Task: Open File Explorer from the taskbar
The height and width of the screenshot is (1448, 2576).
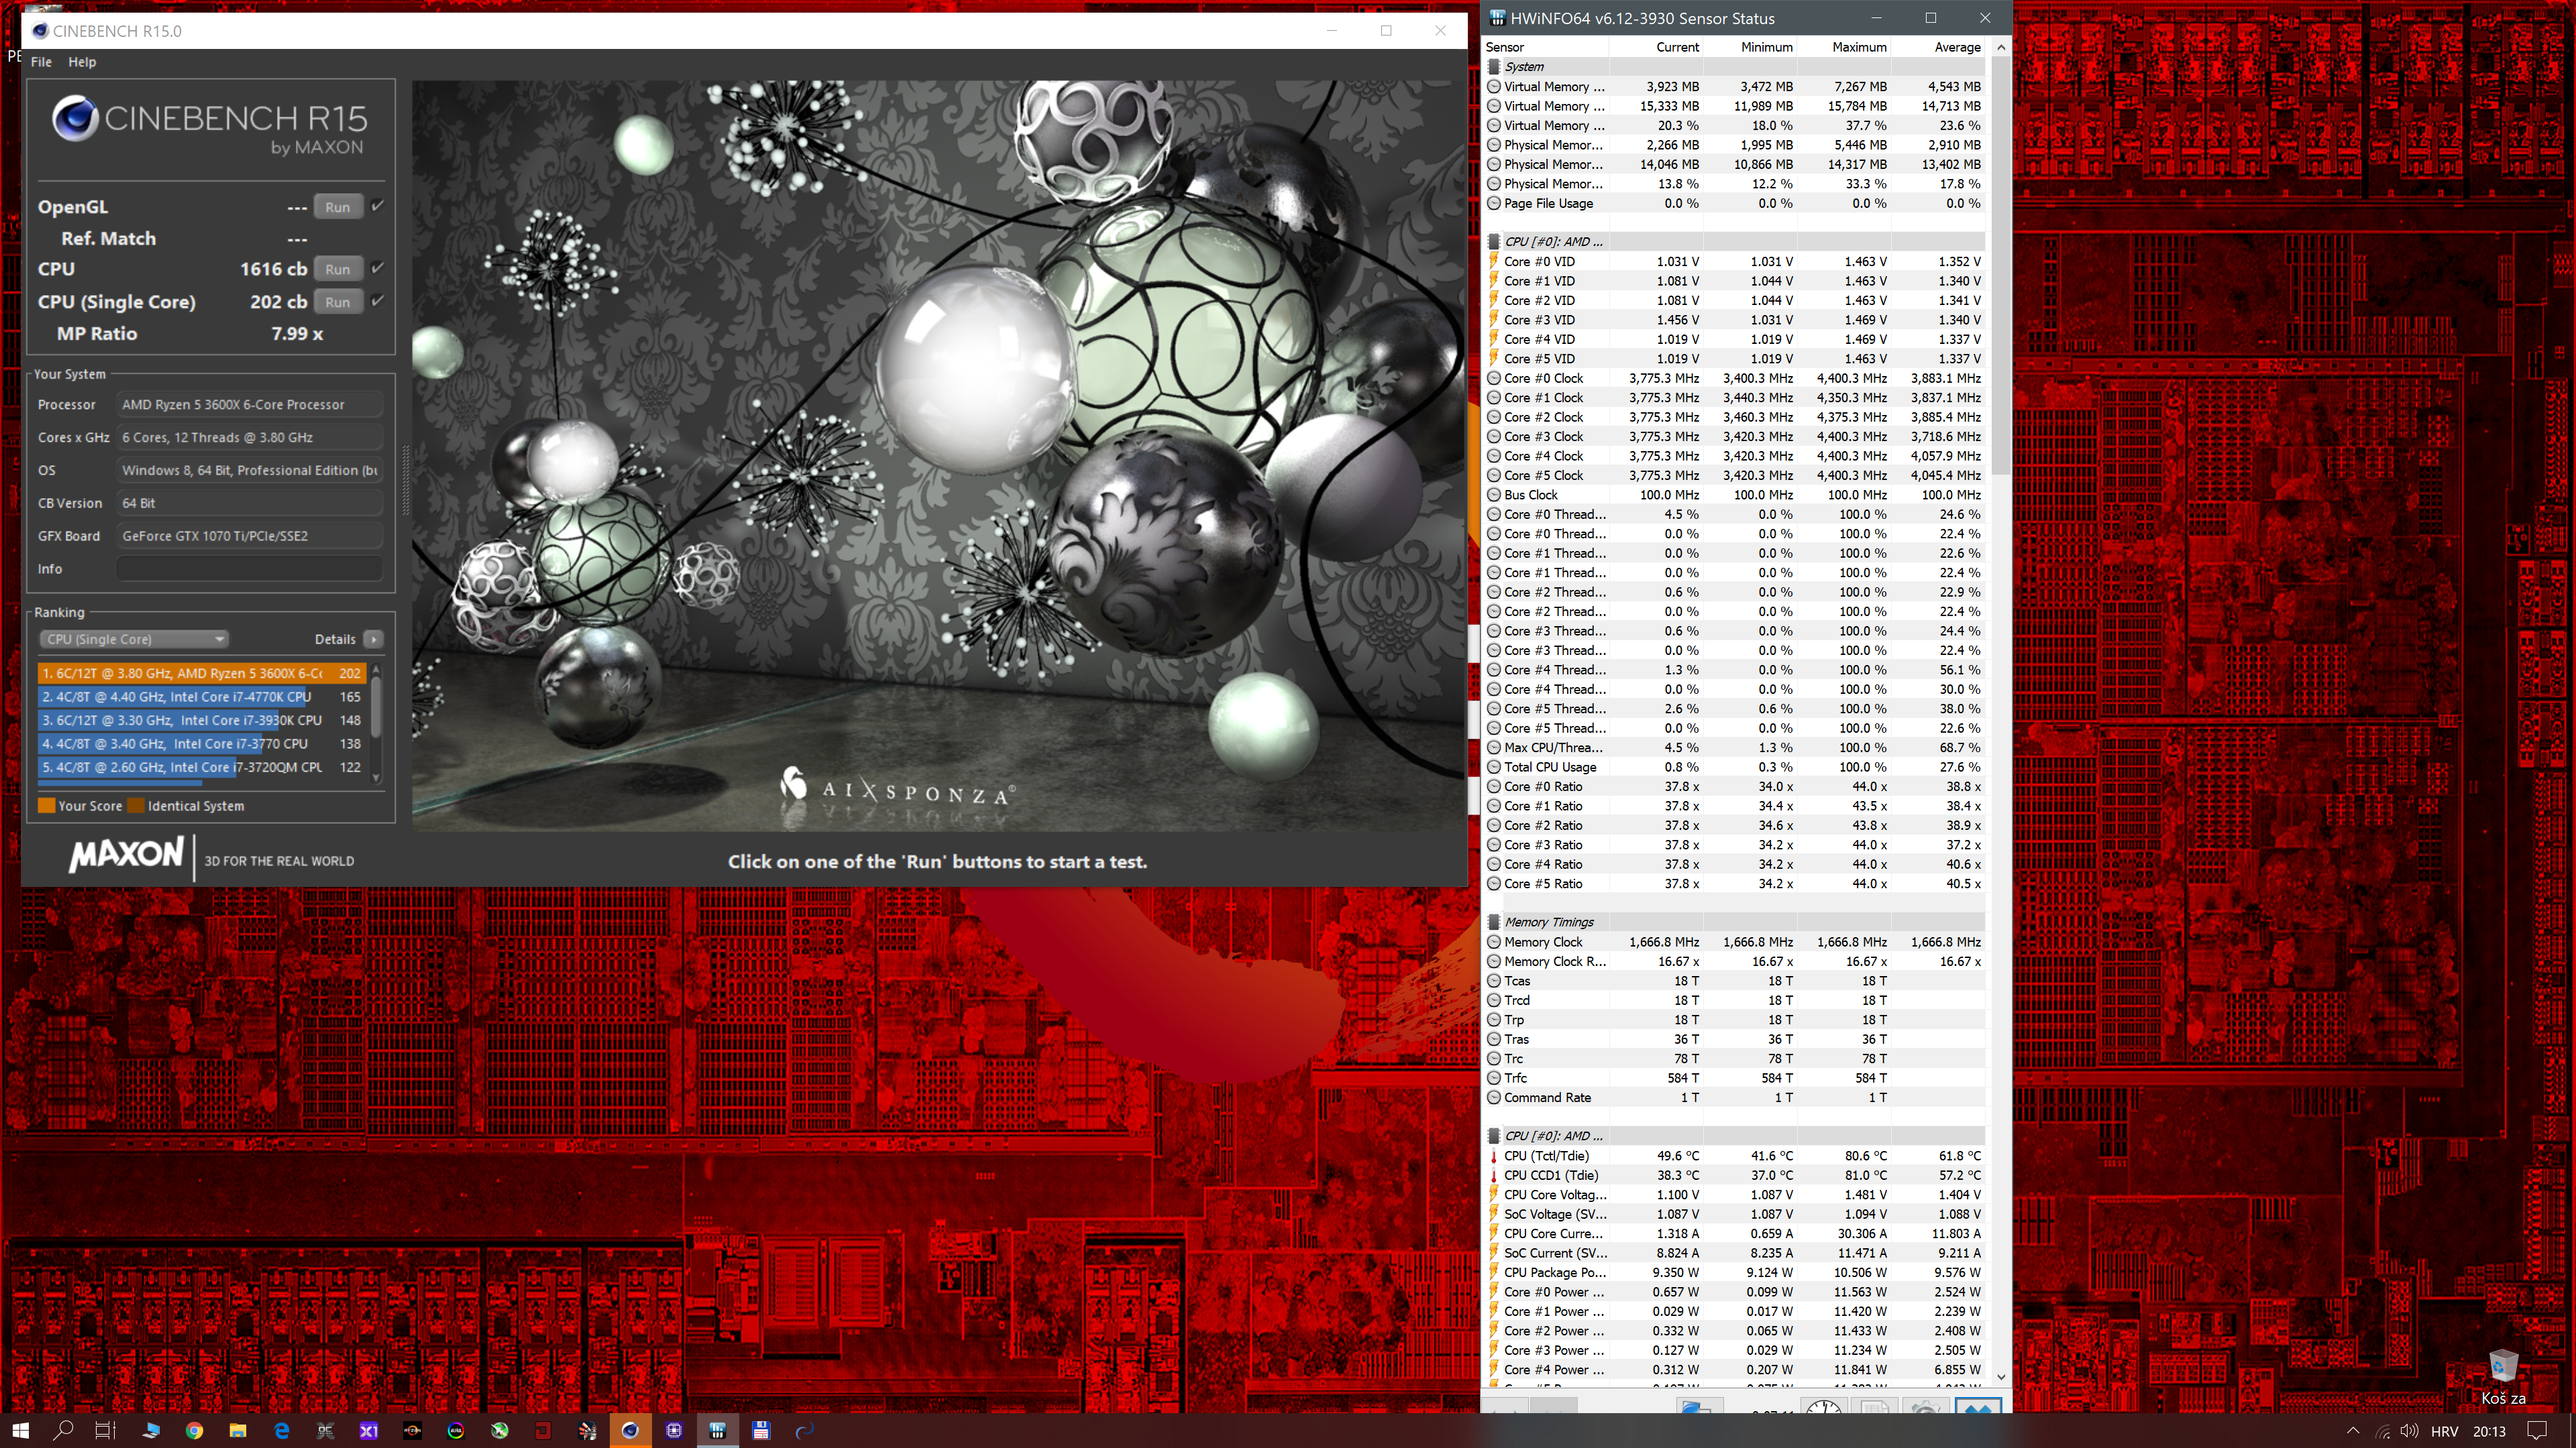Action: point(238,1431)
